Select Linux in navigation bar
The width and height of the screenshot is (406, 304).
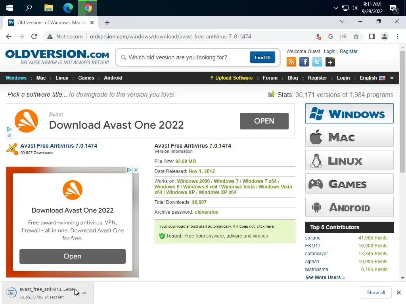click(x=62, y=78)
